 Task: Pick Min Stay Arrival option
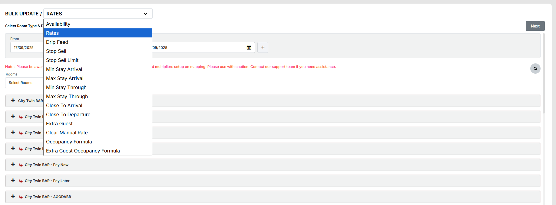(64, 69)
